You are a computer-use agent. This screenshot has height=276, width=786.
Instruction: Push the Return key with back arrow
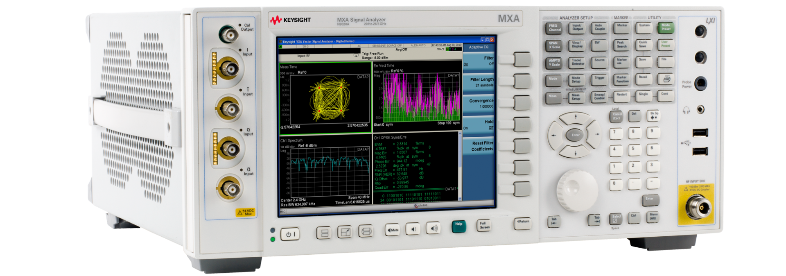(x=522, y=223)
